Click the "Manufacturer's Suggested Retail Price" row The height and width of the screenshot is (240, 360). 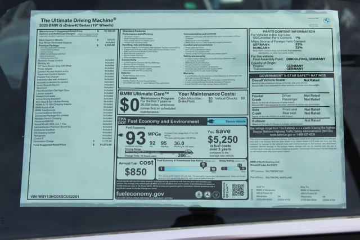point(76,31)
